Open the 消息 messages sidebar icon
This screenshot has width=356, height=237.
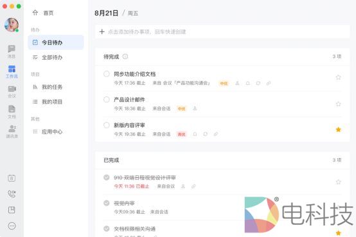pyautogui.click(x=12, y=51)
